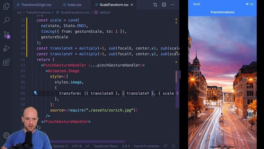264x149 pixels.
Task: Click 'Animated.Image' on line 44
Action: click(64, 71)
